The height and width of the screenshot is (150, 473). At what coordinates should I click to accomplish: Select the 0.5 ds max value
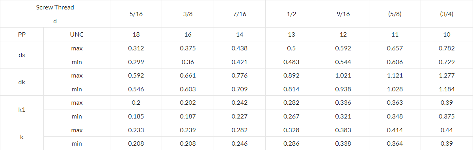(291, 48)
